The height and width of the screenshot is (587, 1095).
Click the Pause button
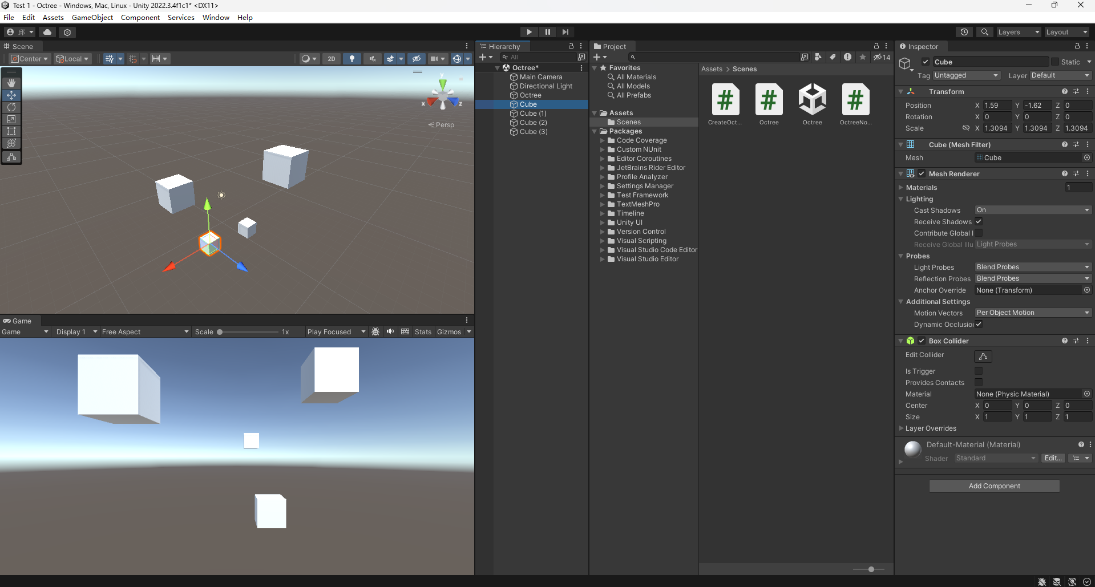(547, 32)
